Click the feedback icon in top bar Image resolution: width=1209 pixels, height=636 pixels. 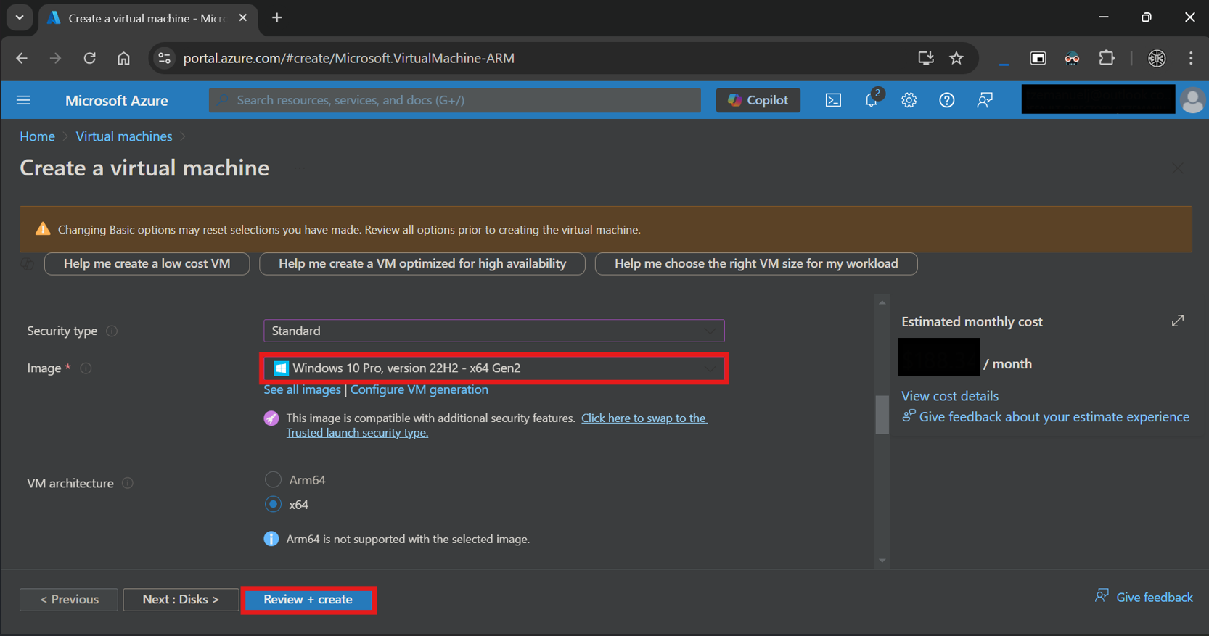click(985, 100)
